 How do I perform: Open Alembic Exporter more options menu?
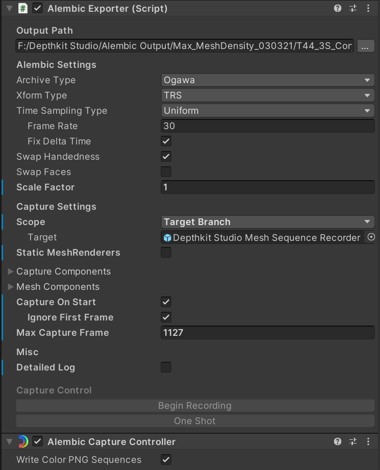click(x=368, y=9)
